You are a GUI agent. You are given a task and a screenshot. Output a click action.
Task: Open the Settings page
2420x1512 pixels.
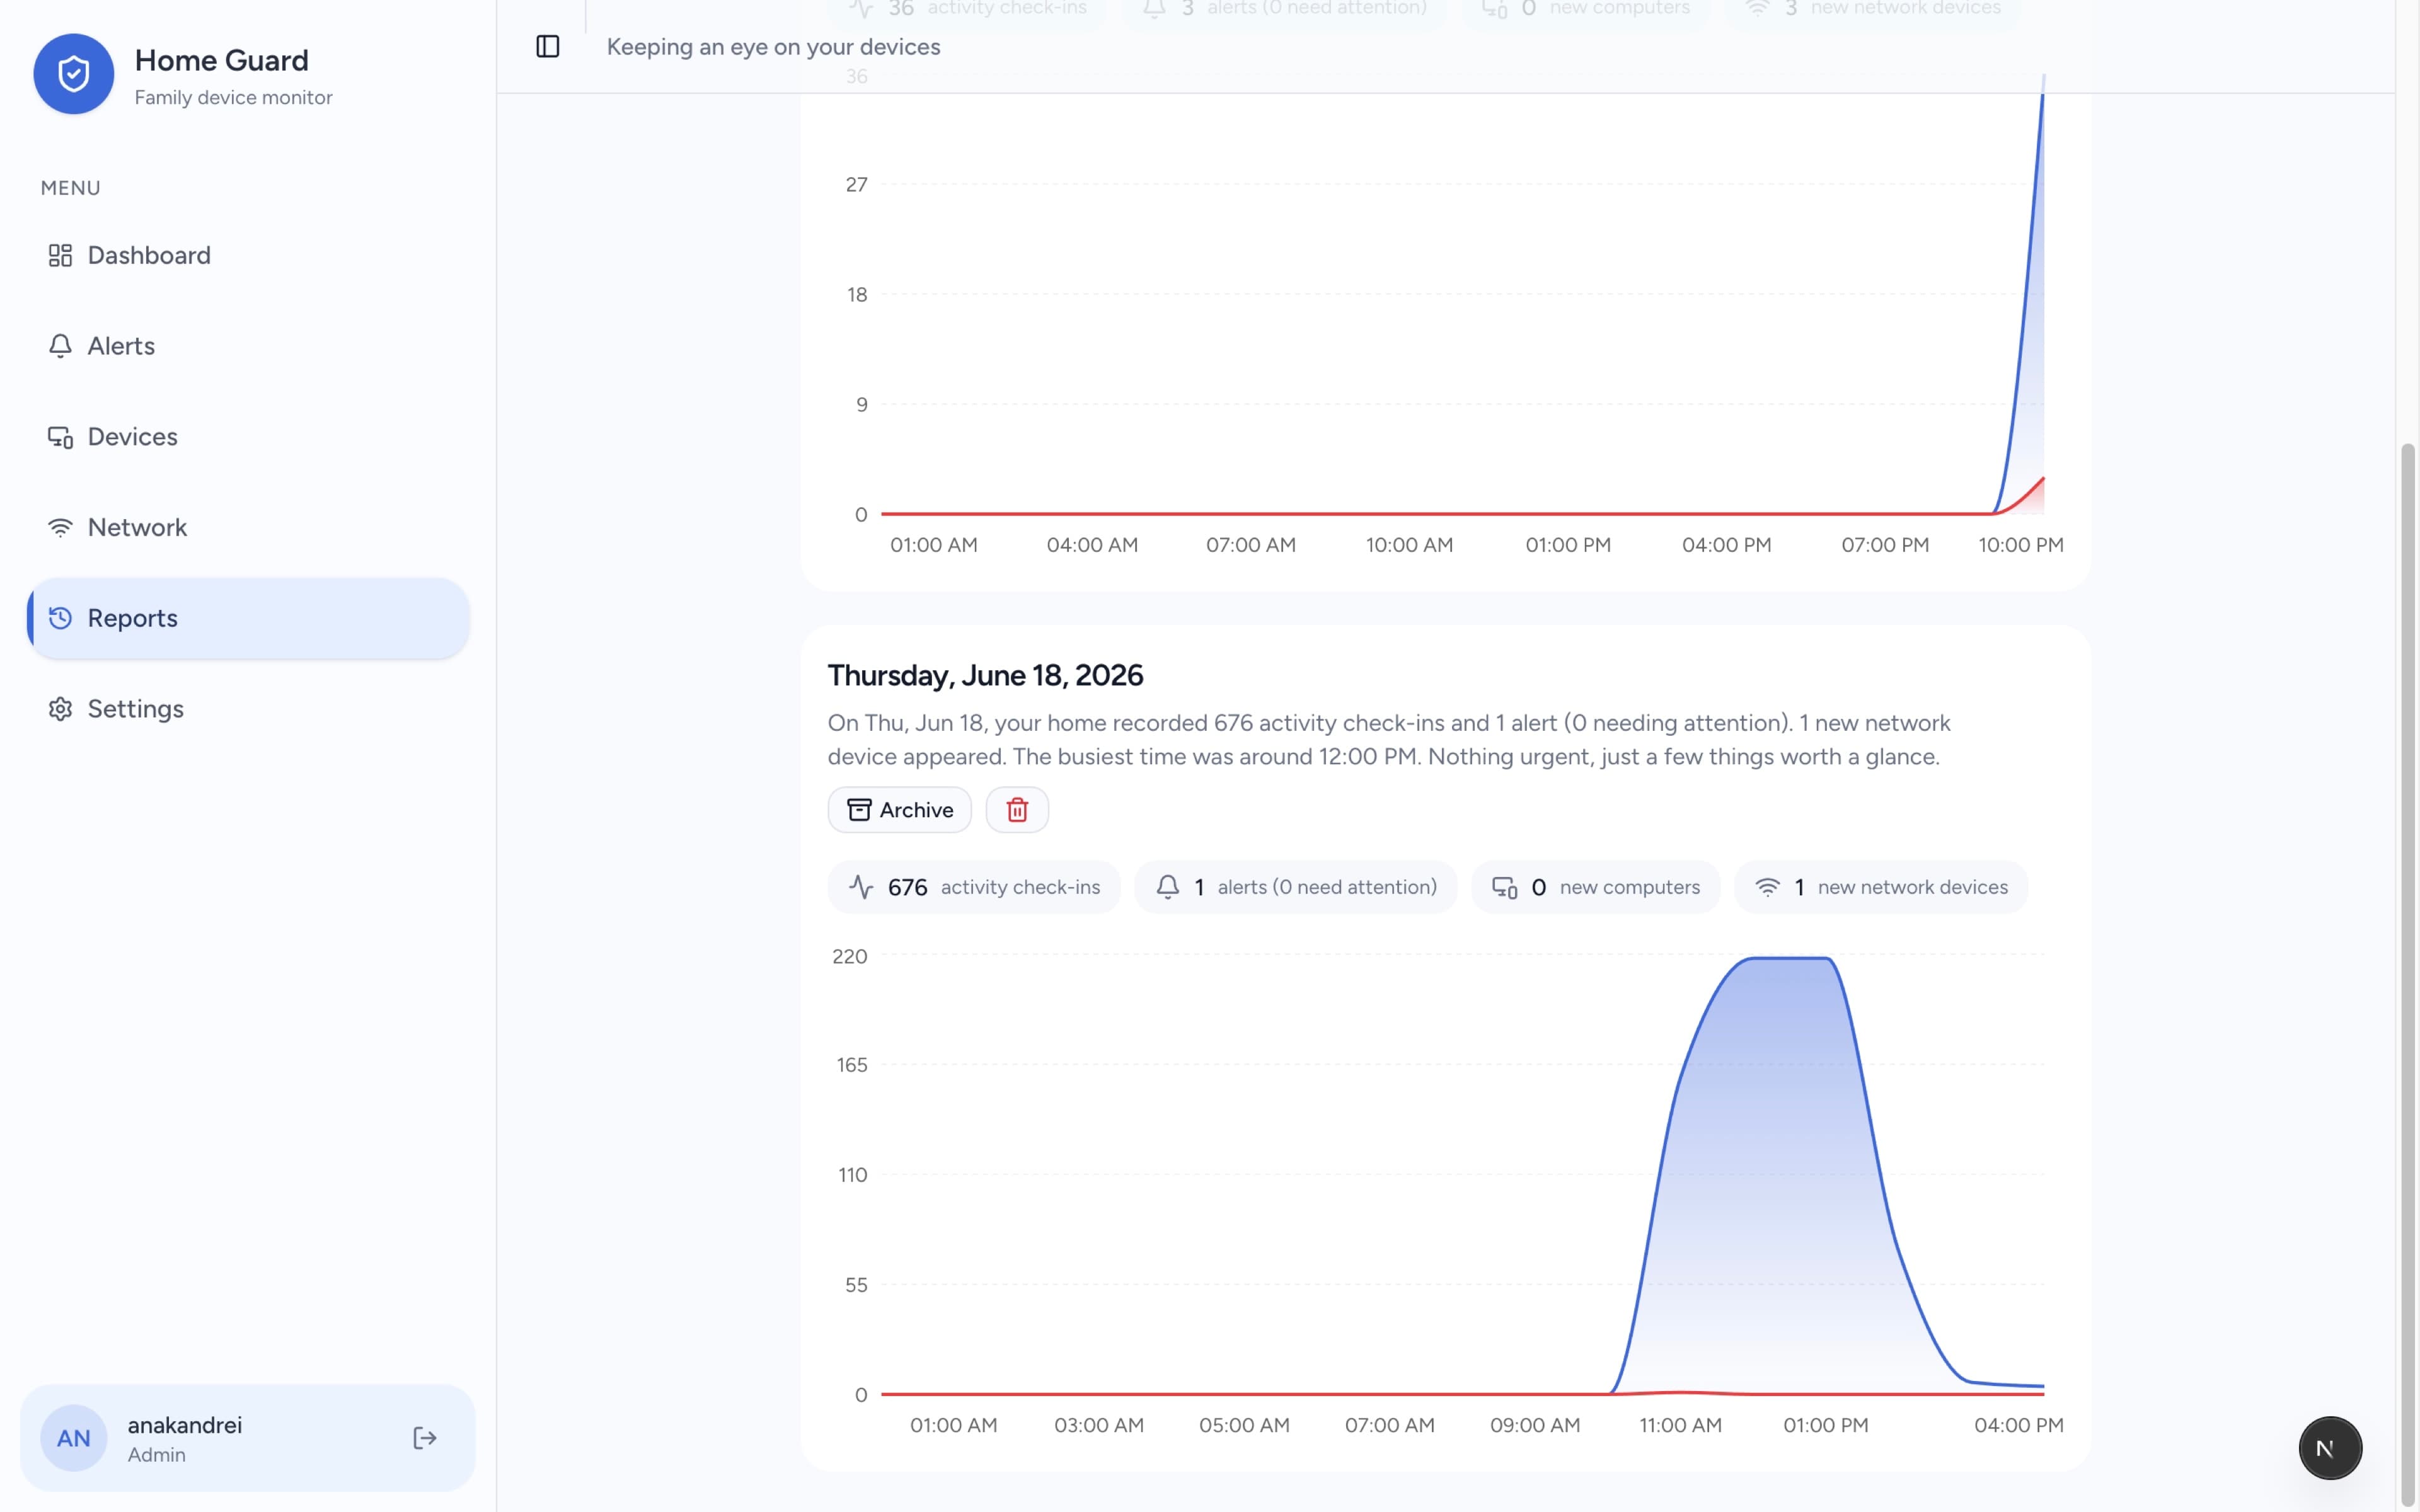(x=248, y=709)
